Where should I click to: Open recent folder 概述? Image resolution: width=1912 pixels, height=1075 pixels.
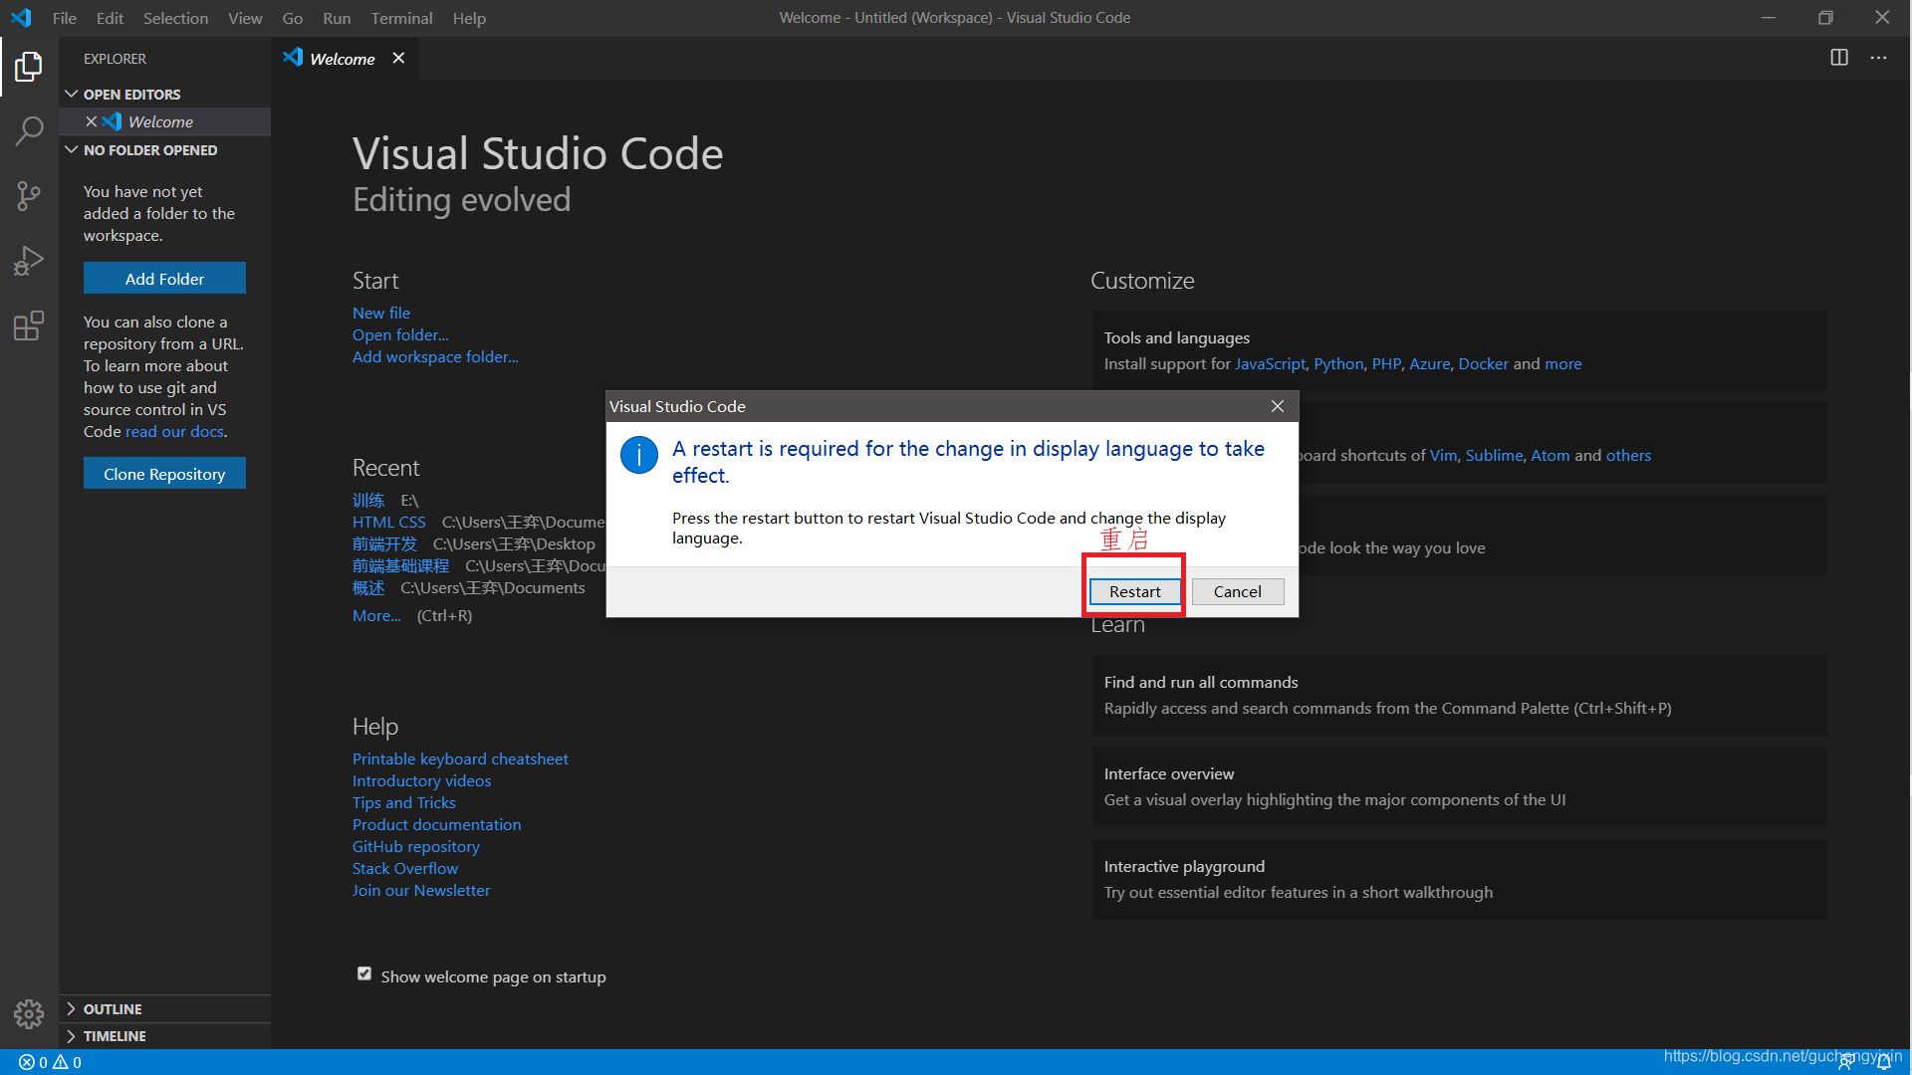coord(368,587)
